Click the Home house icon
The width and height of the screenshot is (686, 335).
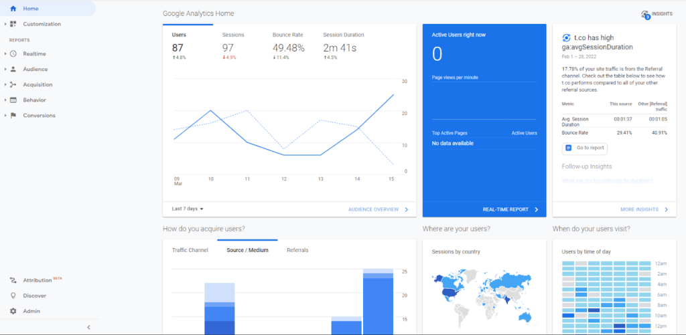tap(13, 9)
